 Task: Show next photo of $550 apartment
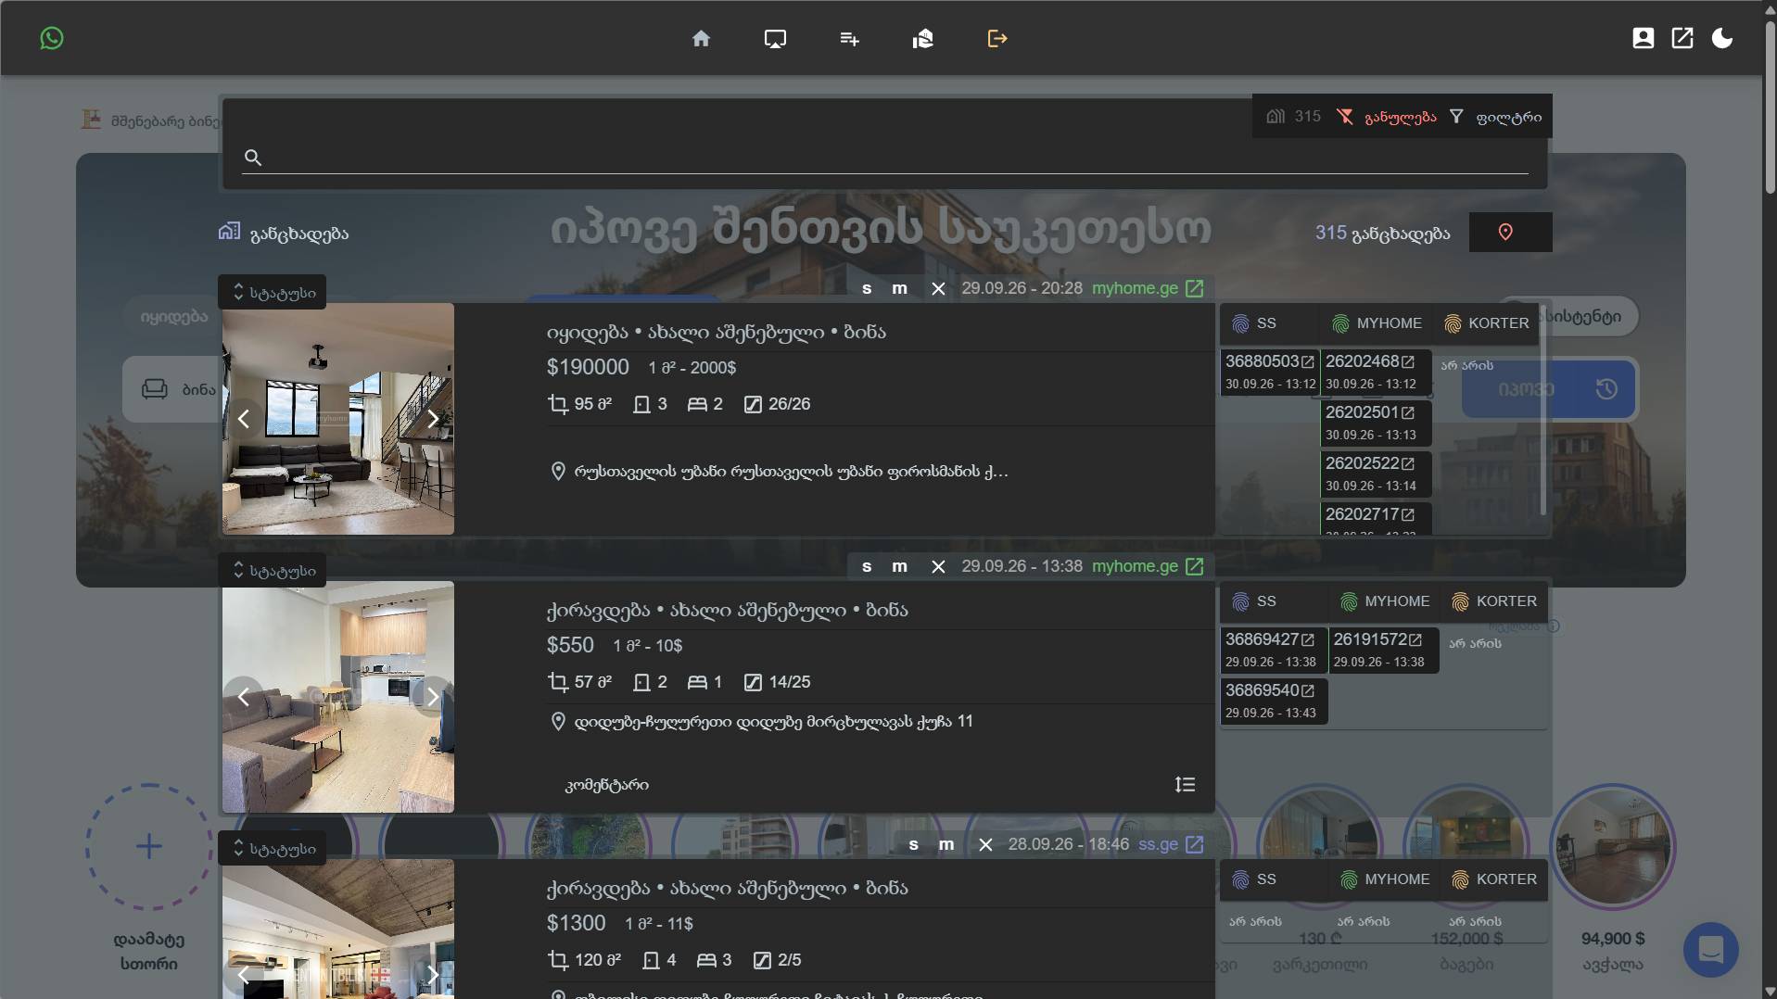[433, 697]
